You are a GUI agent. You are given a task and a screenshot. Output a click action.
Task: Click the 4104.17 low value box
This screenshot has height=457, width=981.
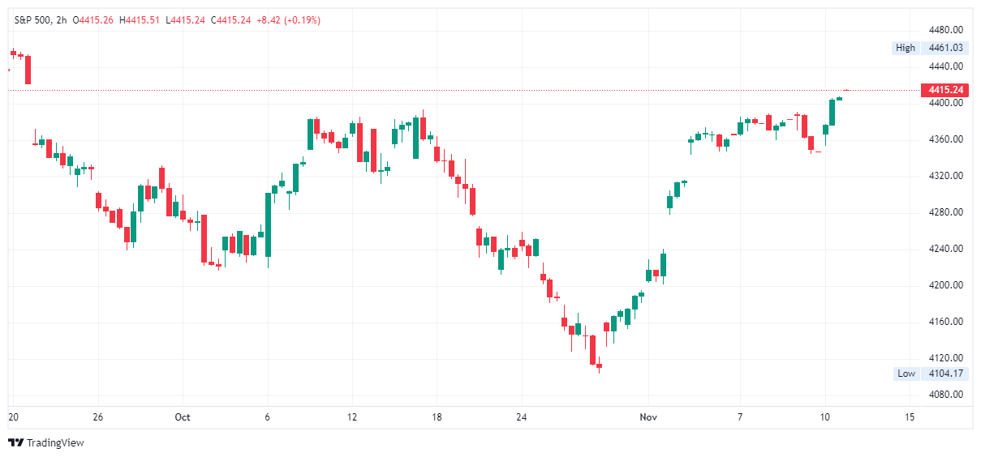(945, 374)
